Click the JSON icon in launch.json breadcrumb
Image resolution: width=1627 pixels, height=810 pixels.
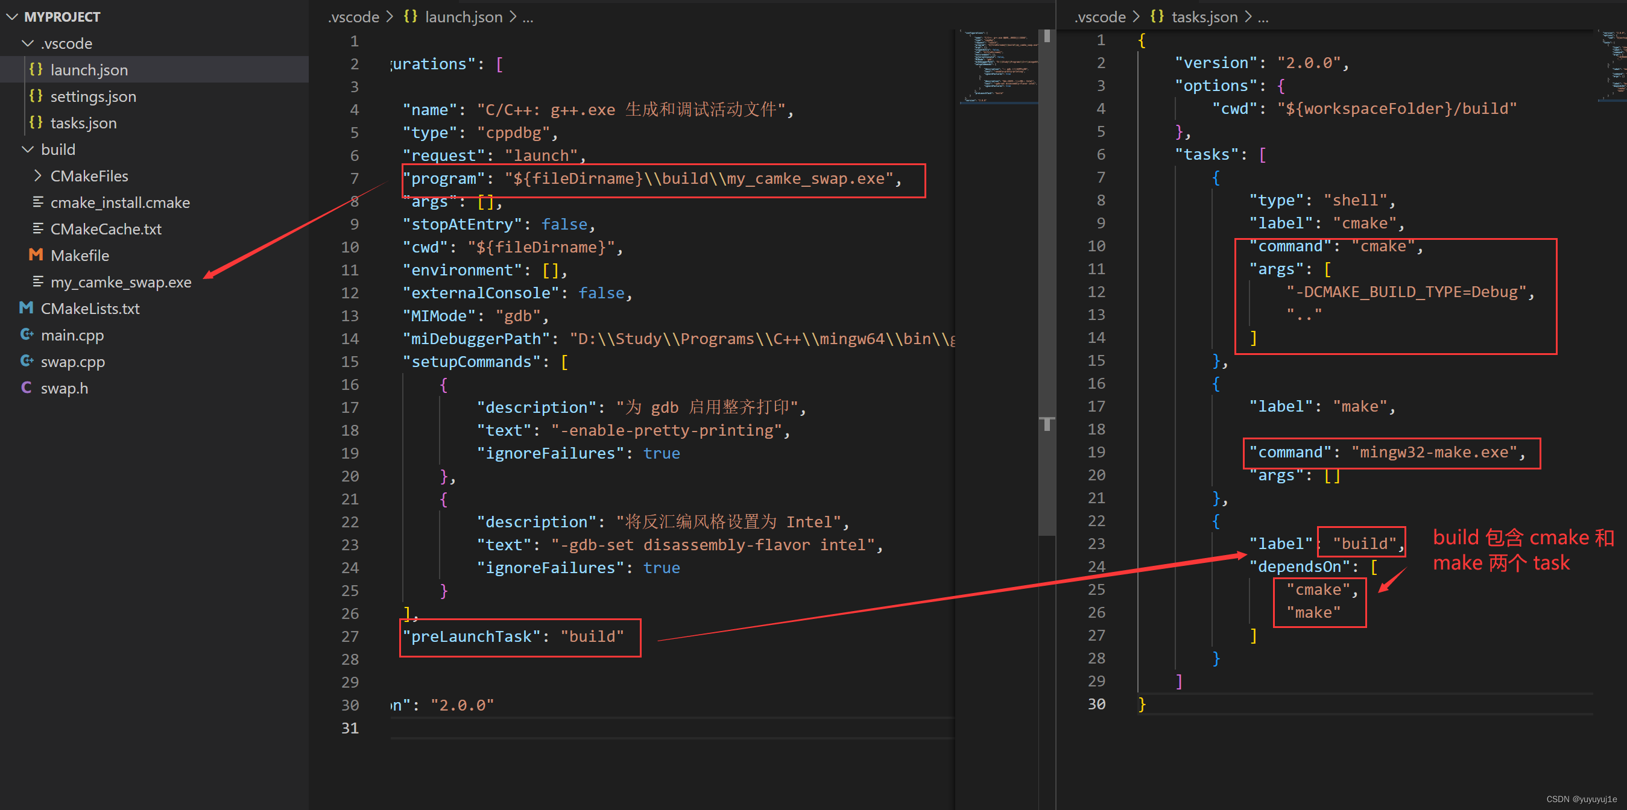click(x=411, y=17)
